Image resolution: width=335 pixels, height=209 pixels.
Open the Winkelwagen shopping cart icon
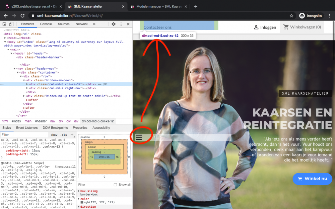[x=287, y=27]
